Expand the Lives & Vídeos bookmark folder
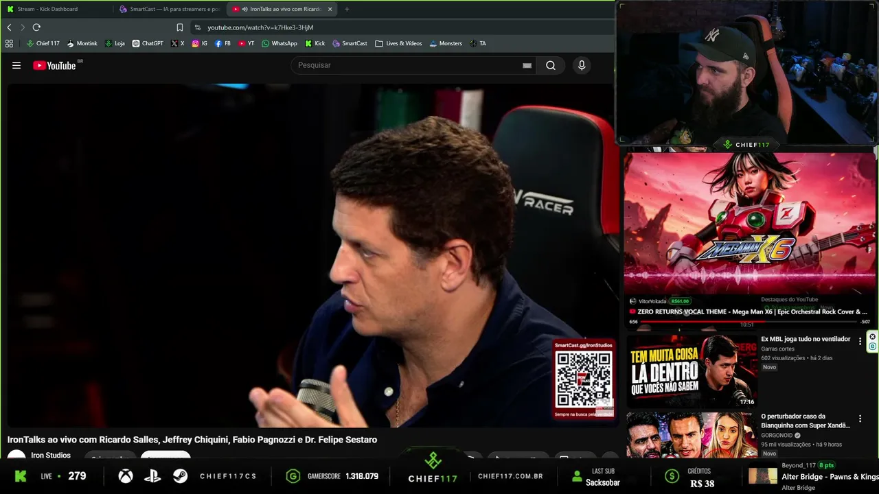Screen dimensions: 879x494 coord(398,43)
